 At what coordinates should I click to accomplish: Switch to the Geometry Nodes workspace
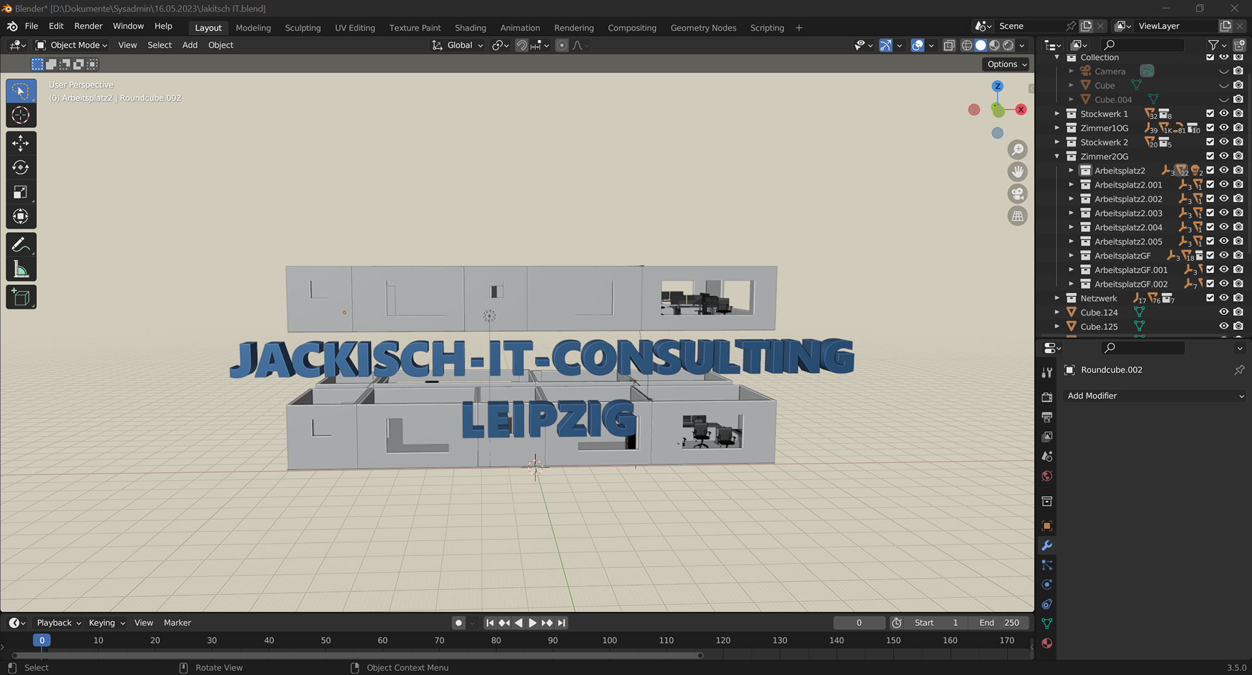point(703,27)
